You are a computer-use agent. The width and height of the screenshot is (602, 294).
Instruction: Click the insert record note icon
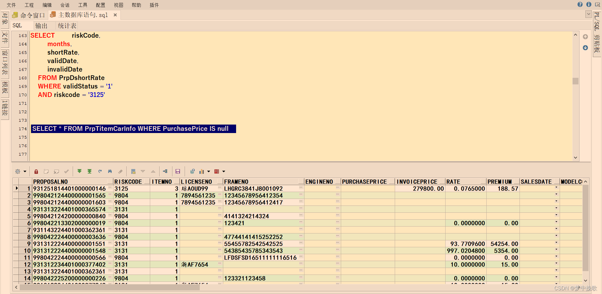[46, 171]
